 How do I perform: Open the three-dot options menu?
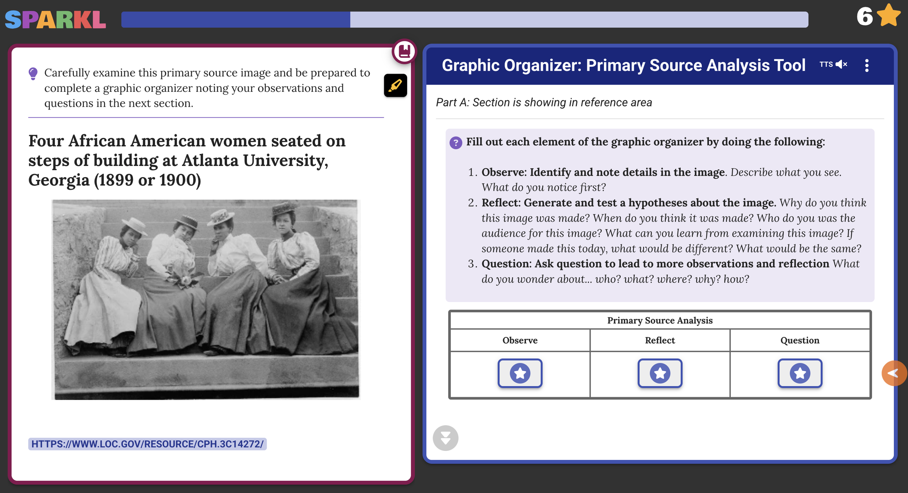coord(867,65)
